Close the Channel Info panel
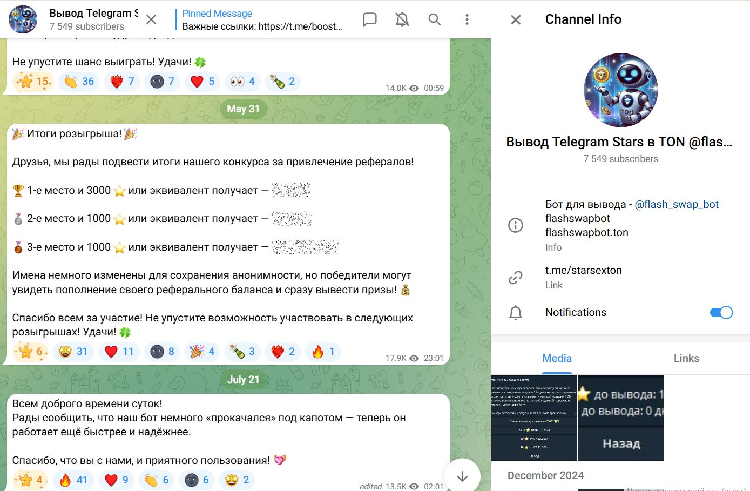 (x=516, y=19)
